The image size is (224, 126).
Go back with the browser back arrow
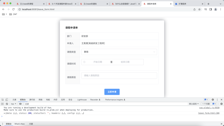point(3,9)
